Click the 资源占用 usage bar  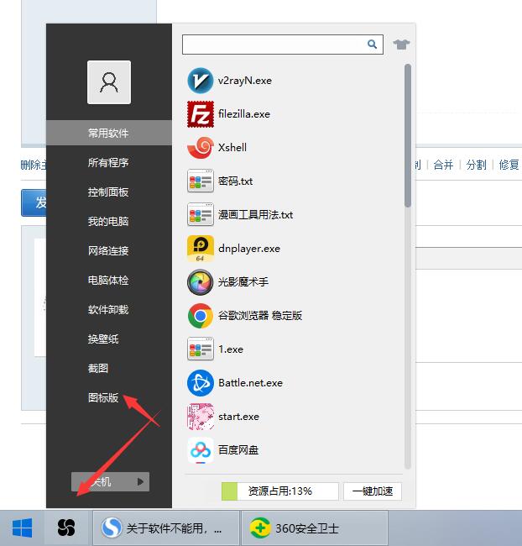279,491
